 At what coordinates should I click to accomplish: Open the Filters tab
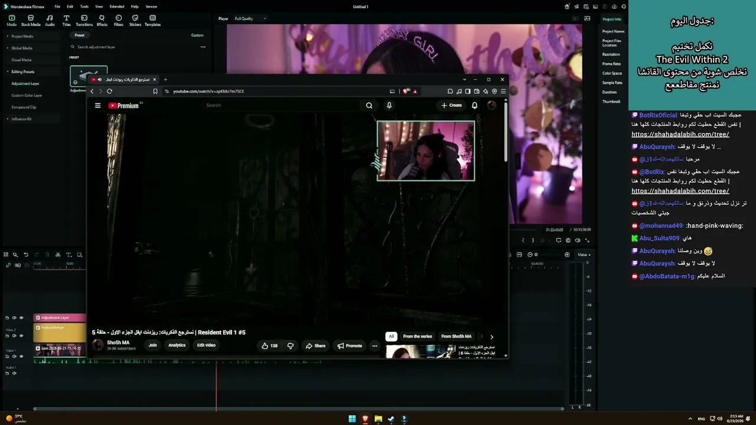[x=119, y=21]
